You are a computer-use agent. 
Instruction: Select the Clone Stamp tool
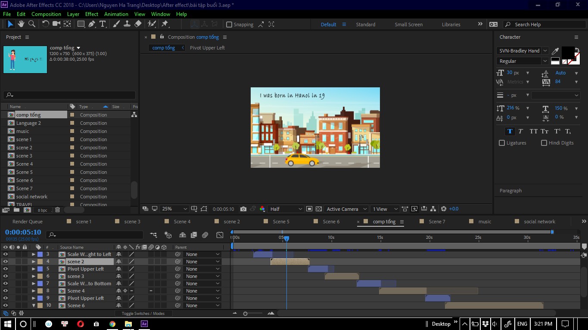pos(127,24)
